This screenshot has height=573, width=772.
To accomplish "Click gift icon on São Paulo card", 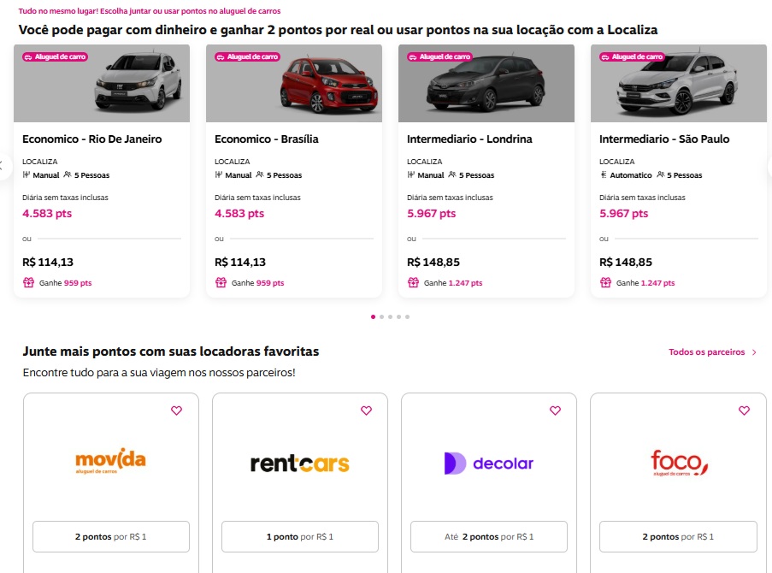I will pos(605,282).
